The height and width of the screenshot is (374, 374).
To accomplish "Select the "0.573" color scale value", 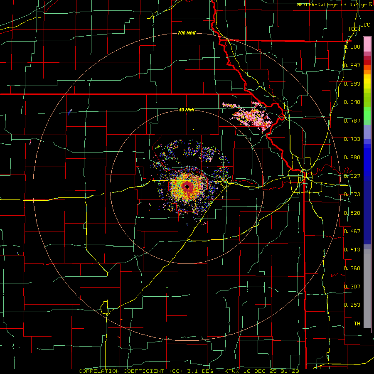I will [352, 194].
